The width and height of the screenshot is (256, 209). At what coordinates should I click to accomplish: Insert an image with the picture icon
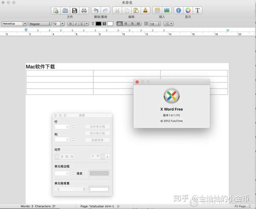(167, 10)
